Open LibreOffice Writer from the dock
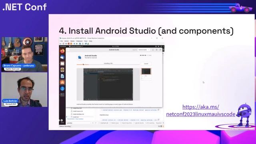The width and height of the screenshot is (256, 144). point(62,76)
